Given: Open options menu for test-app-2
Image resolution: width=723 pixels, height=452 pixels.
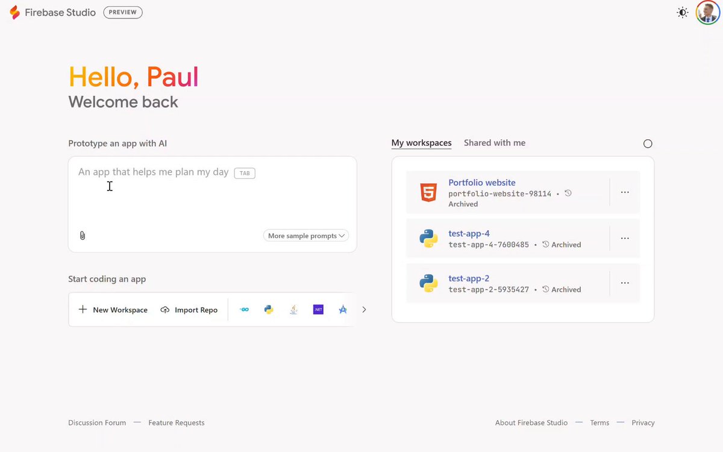Looking at the screenshot, I should pos(625,283).
